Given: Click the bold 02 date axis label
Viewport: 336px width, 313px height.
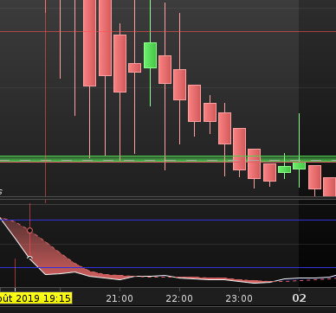Looking at the screenshot, I should (299, 298).
